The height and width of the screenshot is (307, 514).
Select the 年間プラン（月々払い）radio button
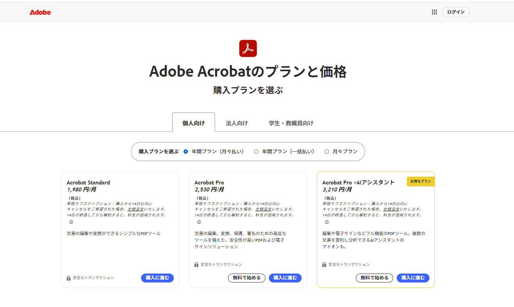[x=185, y=151]
